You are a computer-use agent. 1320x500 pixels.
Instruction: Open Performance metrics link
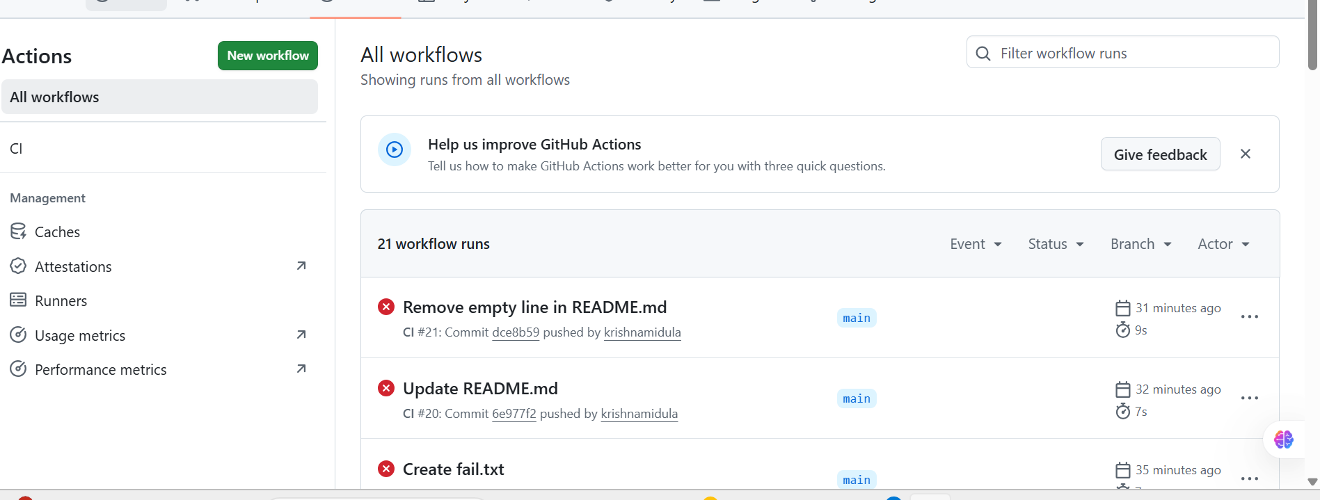tap(101, 369)
